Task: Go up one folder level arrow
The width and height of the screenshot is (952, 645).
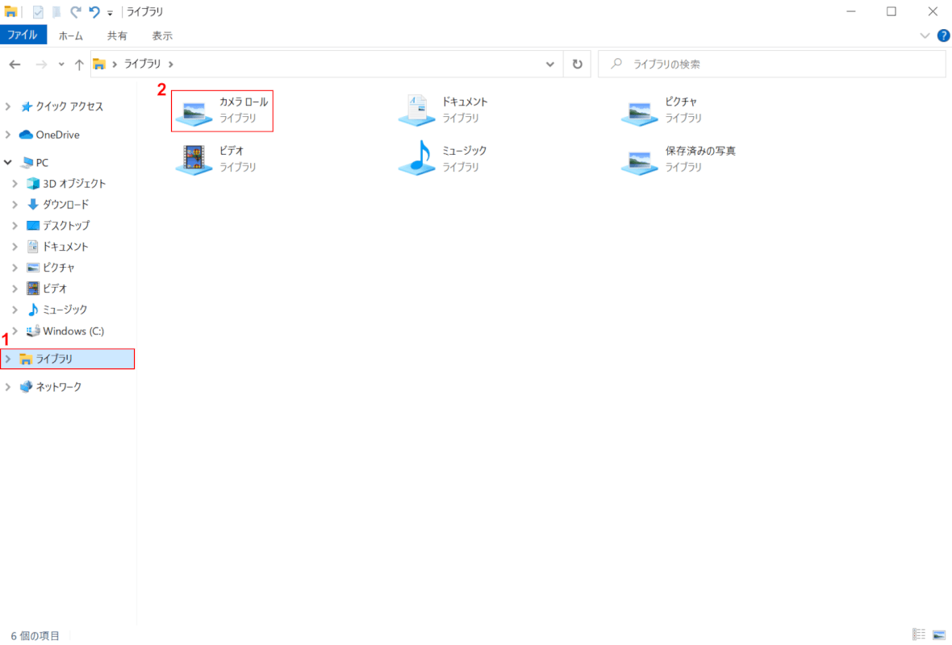Action: tap(79, 64)
